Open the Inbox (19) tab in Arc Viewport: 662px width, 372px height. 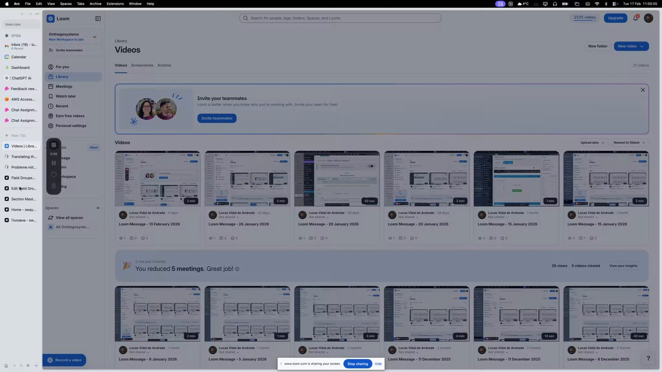(21, 46)
